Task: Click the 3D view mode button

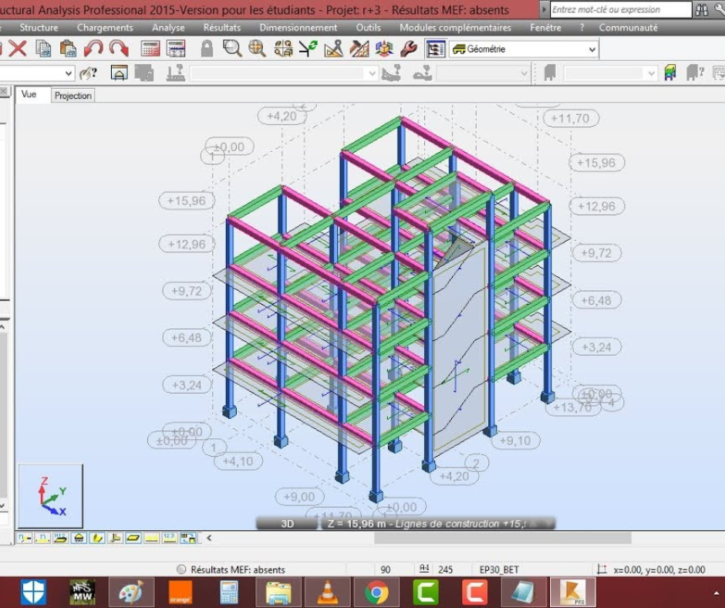Action: (x=287, y=523)
